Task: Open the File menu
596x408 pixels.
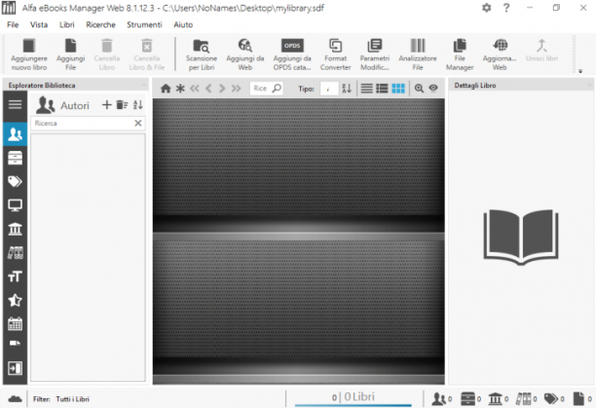Action: click(x=13, y=24)
